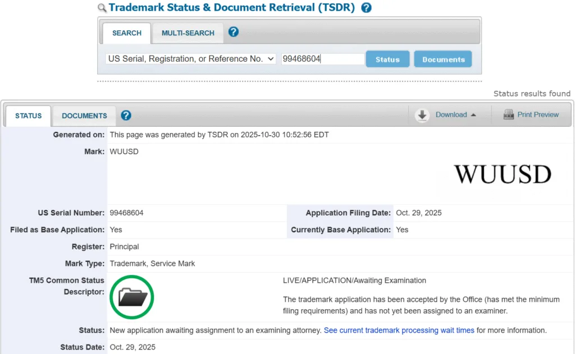This screenshot has height=354, width=575.
Task: Switch to the STATUS tab
Action: 28,116
